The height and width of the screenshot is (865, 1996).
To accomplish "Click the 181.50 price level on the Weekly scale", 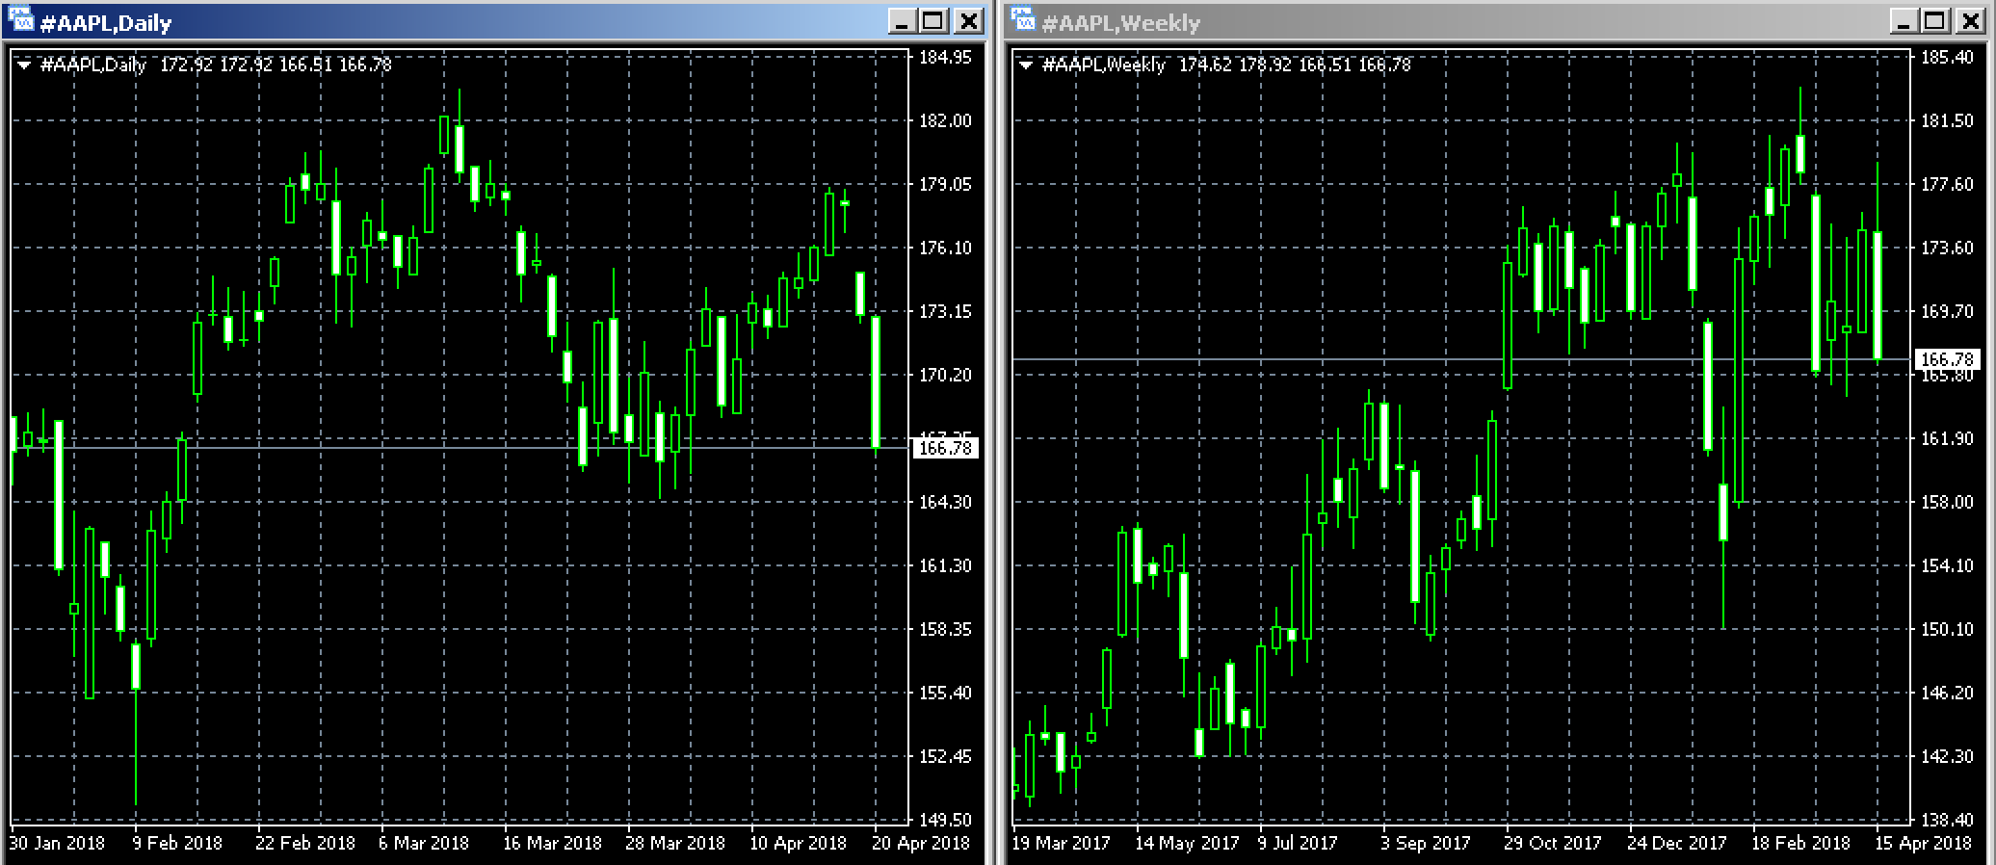I will [x=1947, y=121].
